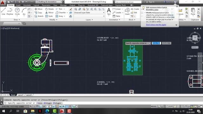Click the Linear dimension tool
The height and width of the screenshot is (114, 203).
[x=117, y=9]
